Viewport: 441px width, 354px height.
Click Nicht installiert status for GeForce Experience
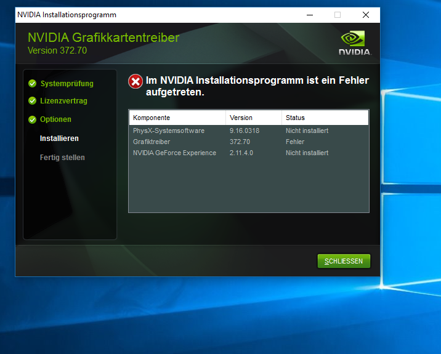pyautogui.click(x=307, y=153)
